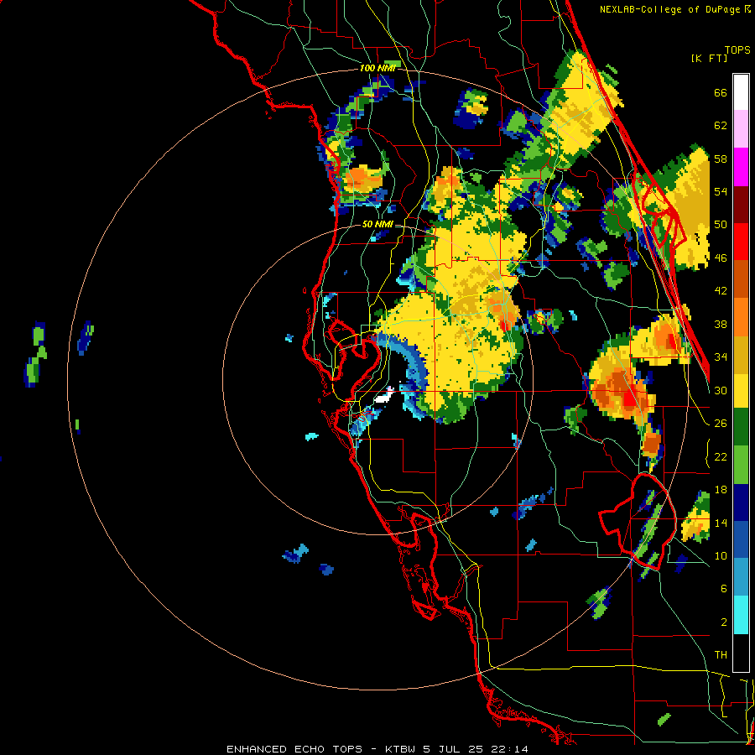Click the TH legend threshold label
The image size is (755, 755).
(x=721, y=655)
